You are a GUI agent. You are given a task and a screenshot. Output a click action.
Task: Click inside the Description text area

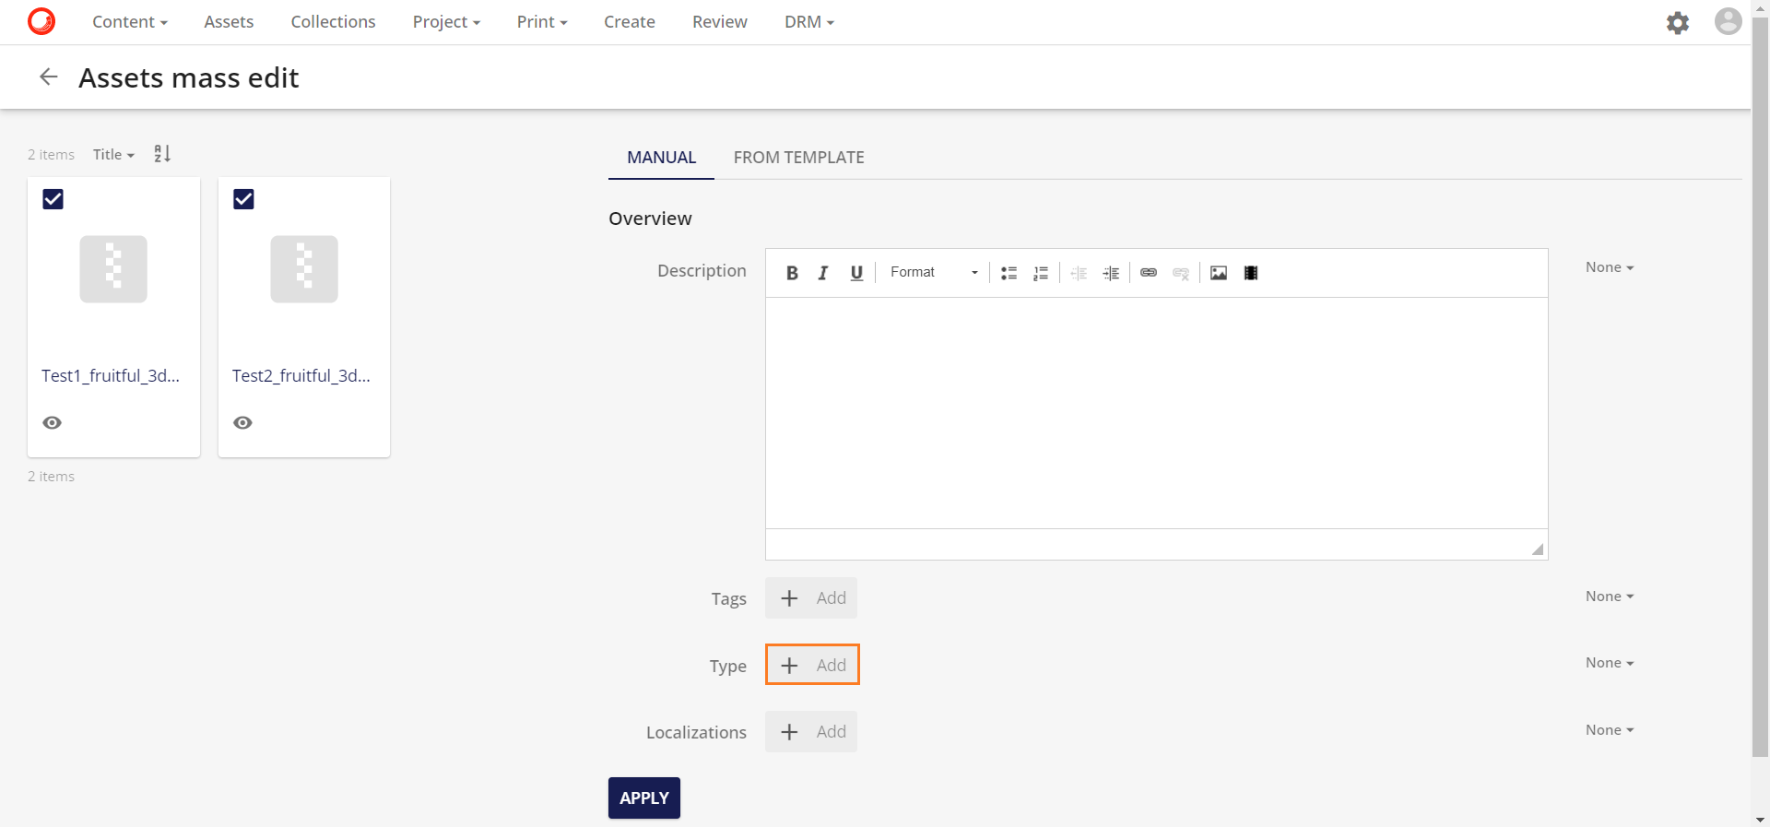pyautogui.click(x=1156, y=412)
